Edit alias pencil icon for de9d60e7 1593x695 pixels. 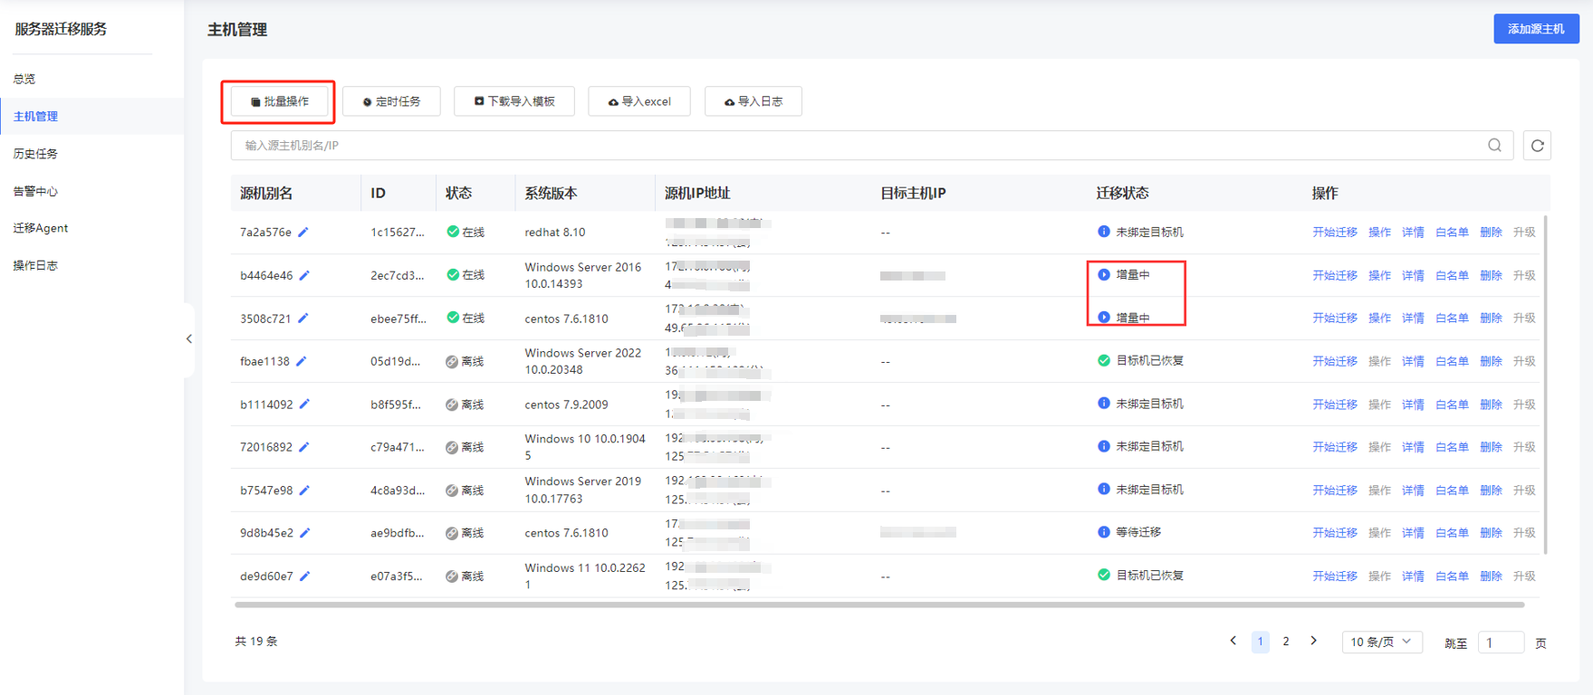click(x=305, y=576)
